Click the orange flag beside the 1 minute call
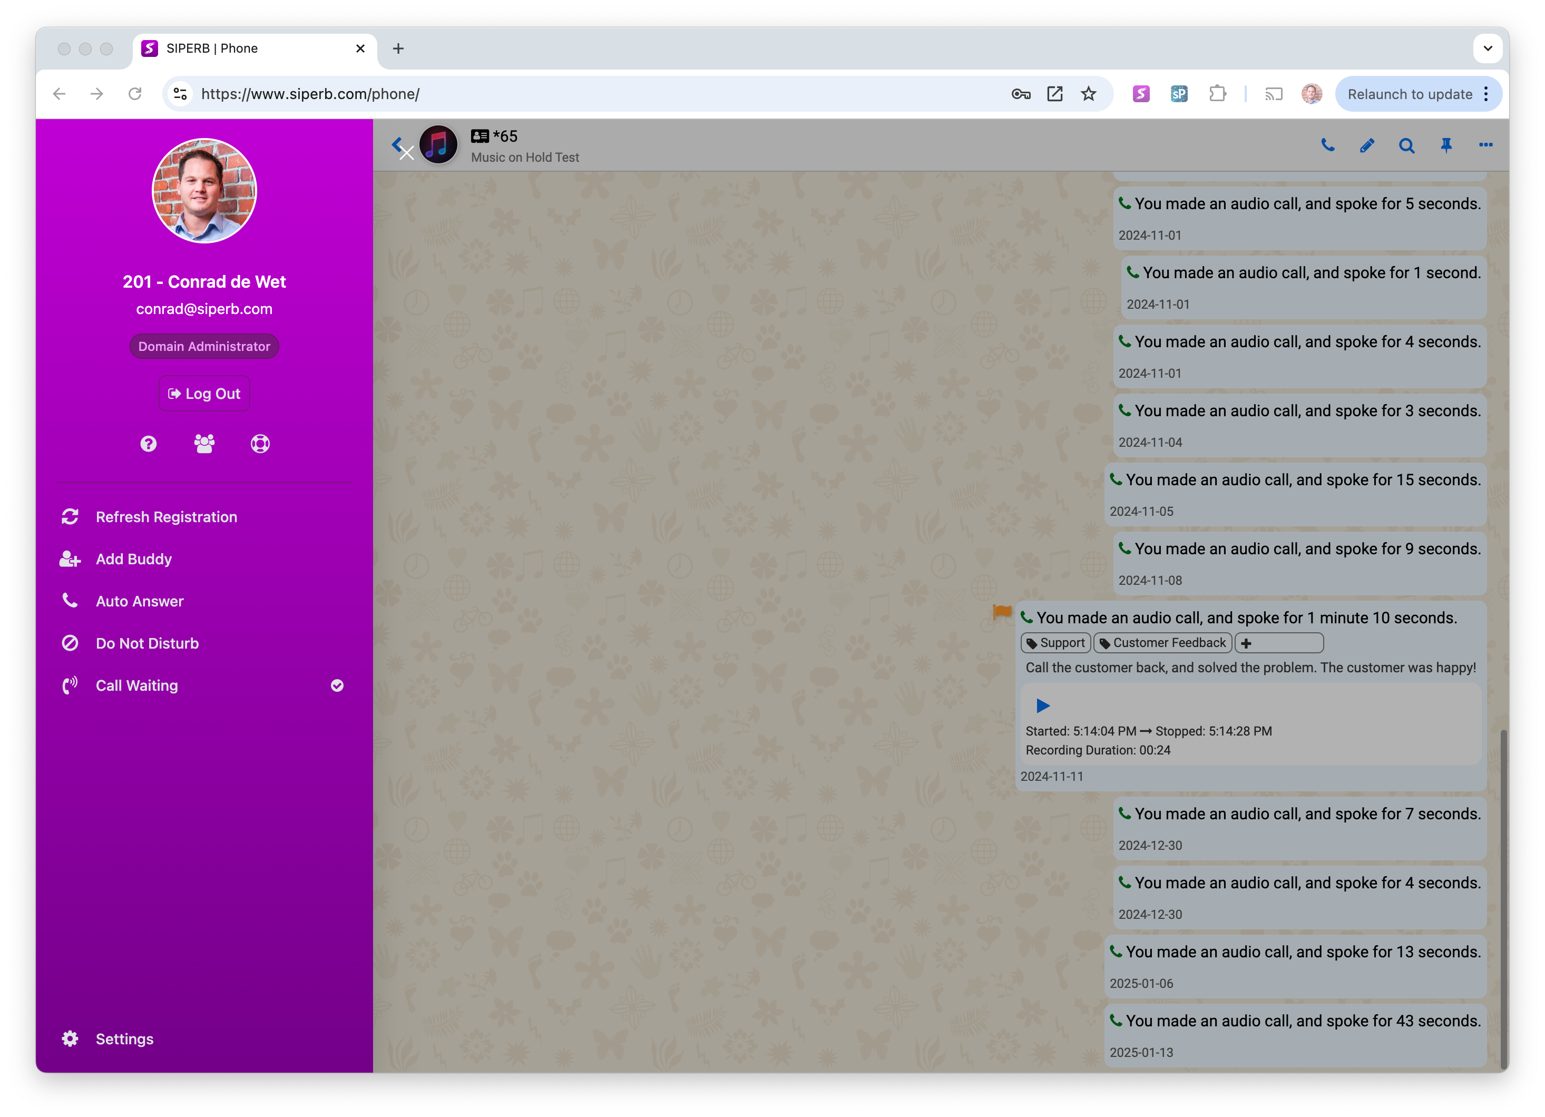The width and height of the screenshot is (1545, 1117). (x=1001, y=612)
